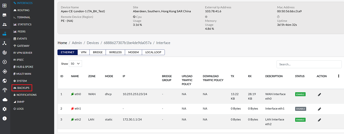Click the cloud icon in left rail
Viewport: 344px width, 134px height.
pyautogui.click(x=5, y=100)
